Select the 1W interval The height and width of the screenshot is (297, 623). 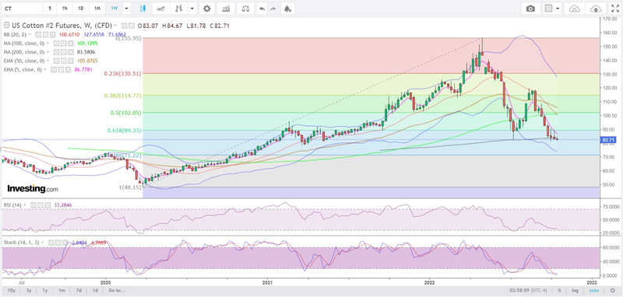click(114, 8)
